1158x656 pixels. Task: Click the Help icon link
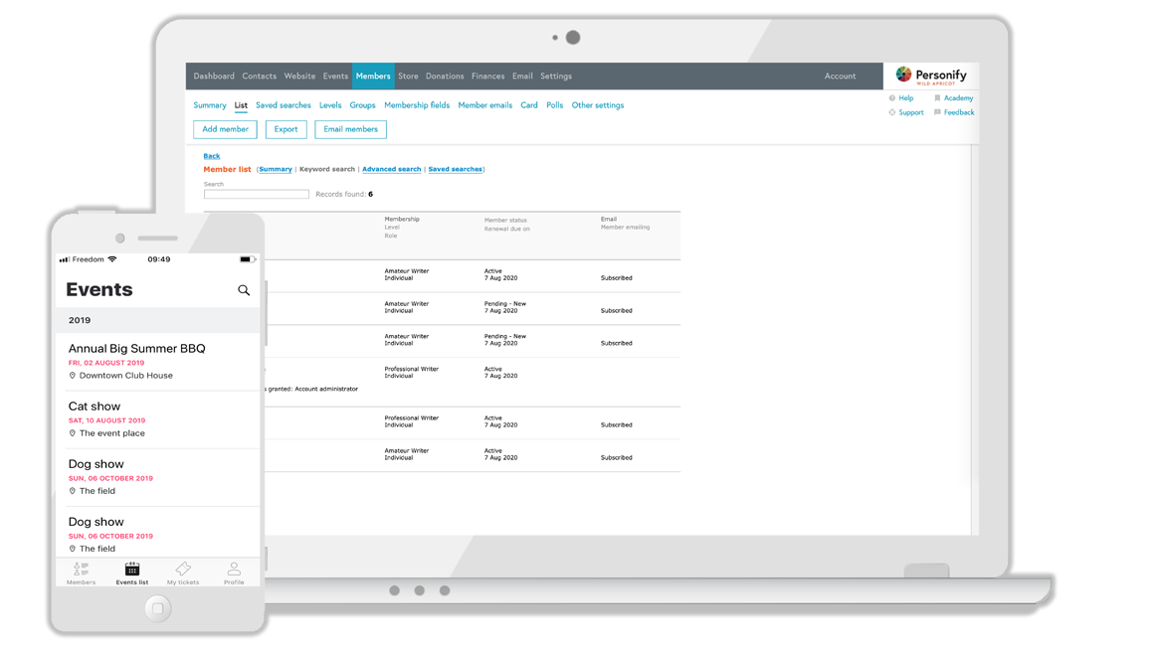[892, 98]
